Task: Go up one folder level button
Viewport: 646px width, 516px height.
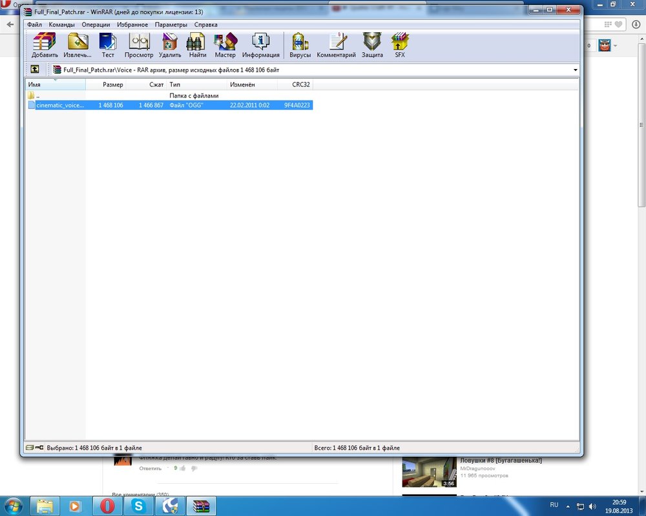Action: (x=34, y=70)
